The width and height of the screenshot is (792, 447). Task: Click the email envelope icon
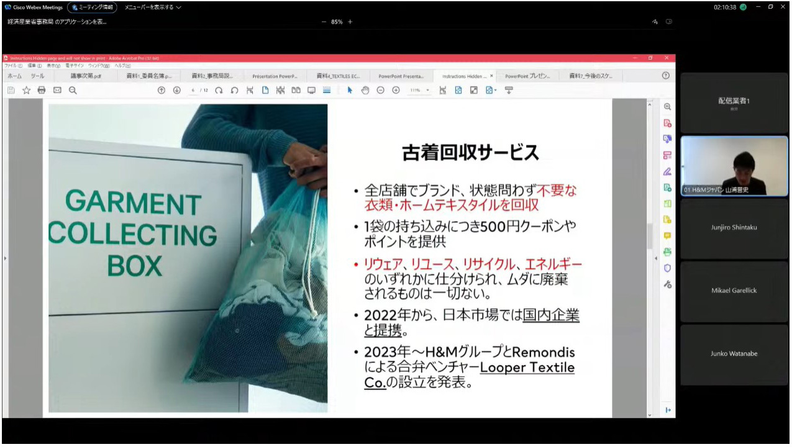[x=57, y=90]
